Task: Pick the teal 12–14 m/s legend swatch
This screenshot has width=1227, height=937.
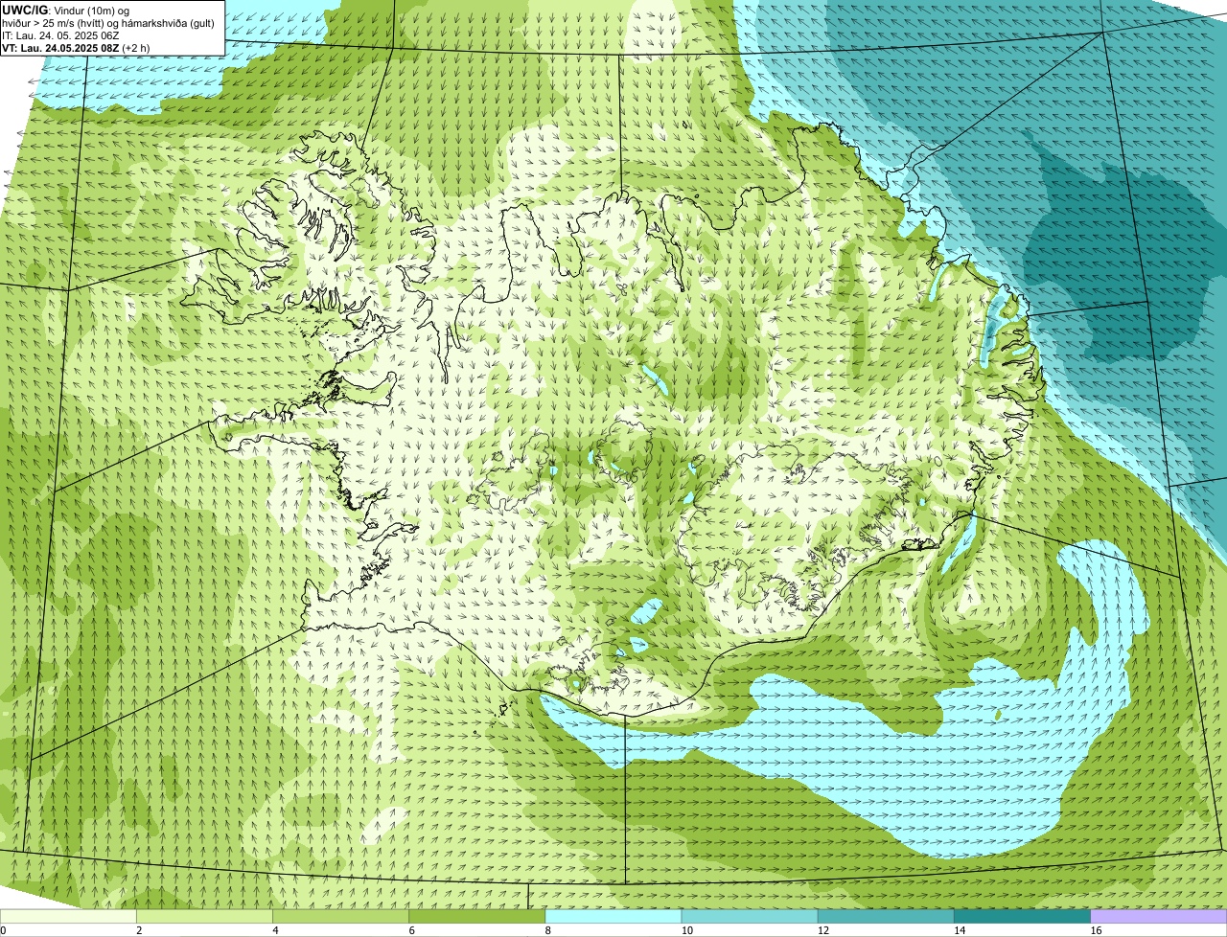Action: (886, 917)
